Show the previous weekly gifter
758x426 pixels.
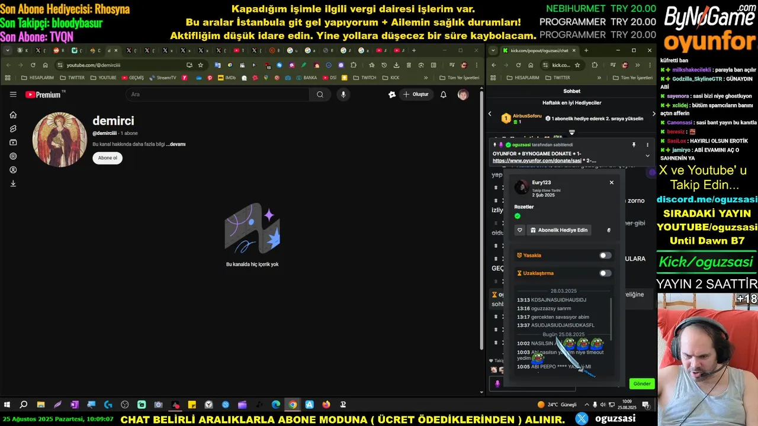click(490, 114)
